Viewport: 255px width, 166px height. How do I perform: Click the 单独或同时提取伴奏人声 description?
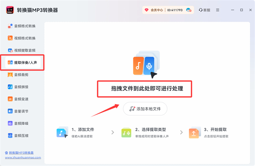click(x=152, y=136)
